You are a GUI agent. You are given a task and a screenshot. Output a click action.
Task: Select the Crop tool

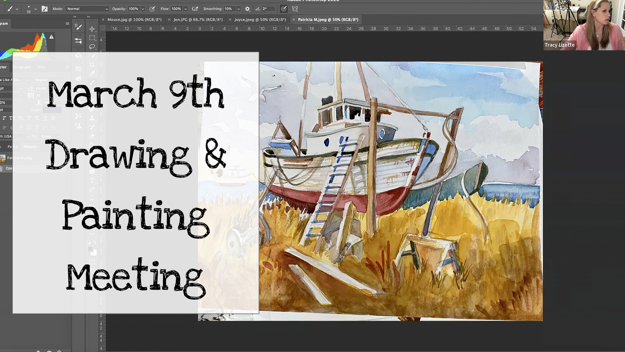pyautogui.click(x=92, y=65)
